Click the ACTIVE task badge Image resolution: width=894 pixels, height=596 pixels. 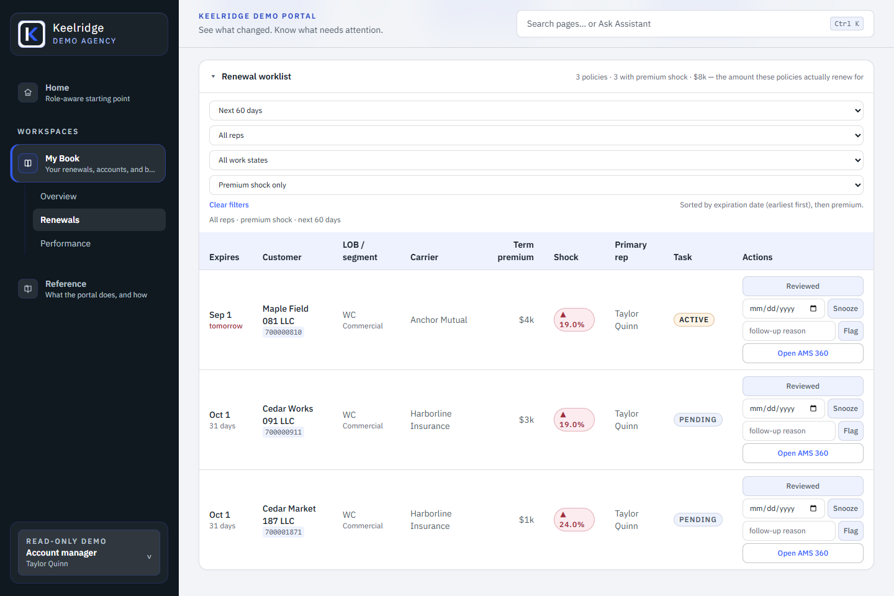[694, 320]
